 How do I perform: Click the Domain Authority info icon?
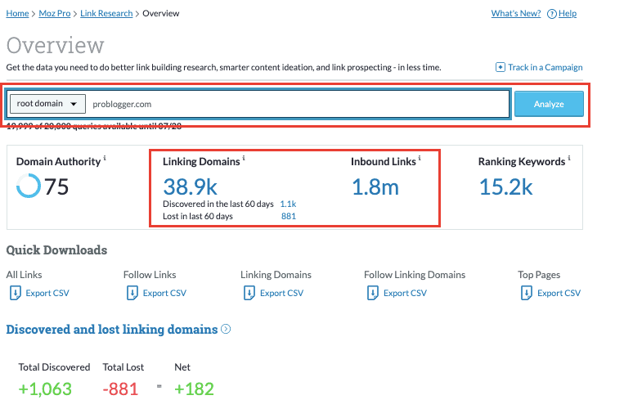click(105, 159)
